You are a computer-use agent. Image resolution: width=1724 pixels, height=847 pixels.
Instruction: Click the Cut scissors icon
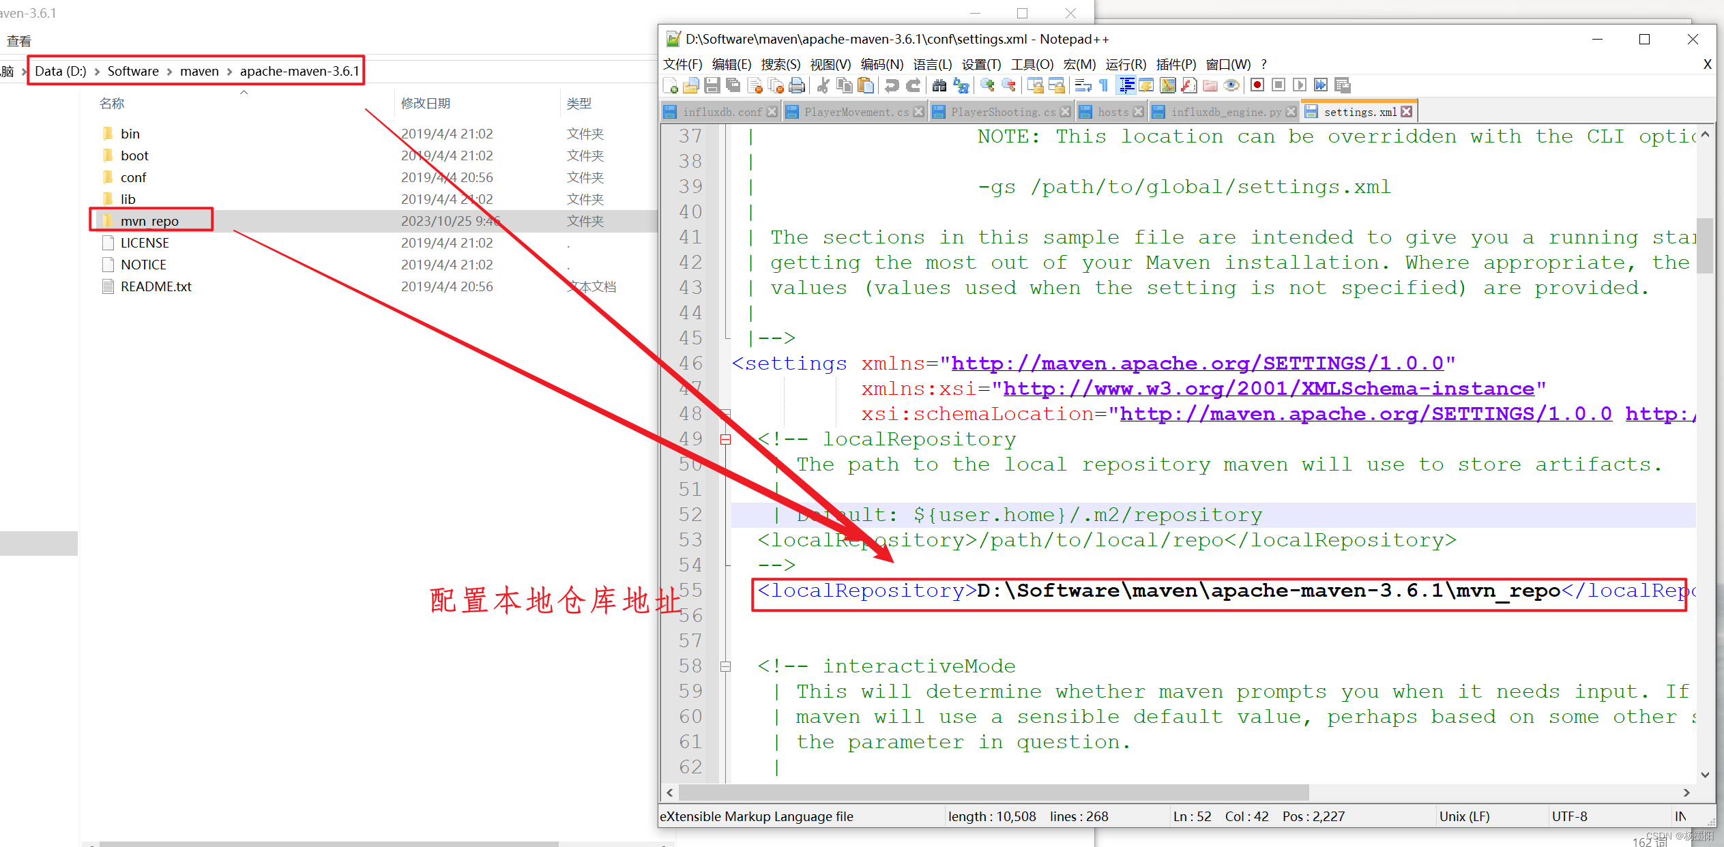click(x=823, y=85)
